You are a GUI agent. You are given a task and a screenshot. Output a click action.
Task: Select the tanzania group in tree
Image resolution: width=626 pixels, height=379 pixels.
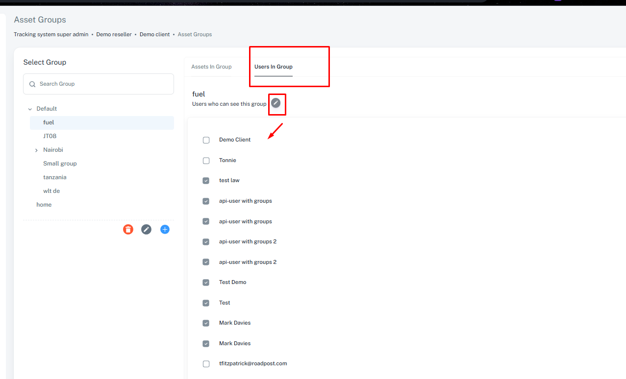point(54,177)
